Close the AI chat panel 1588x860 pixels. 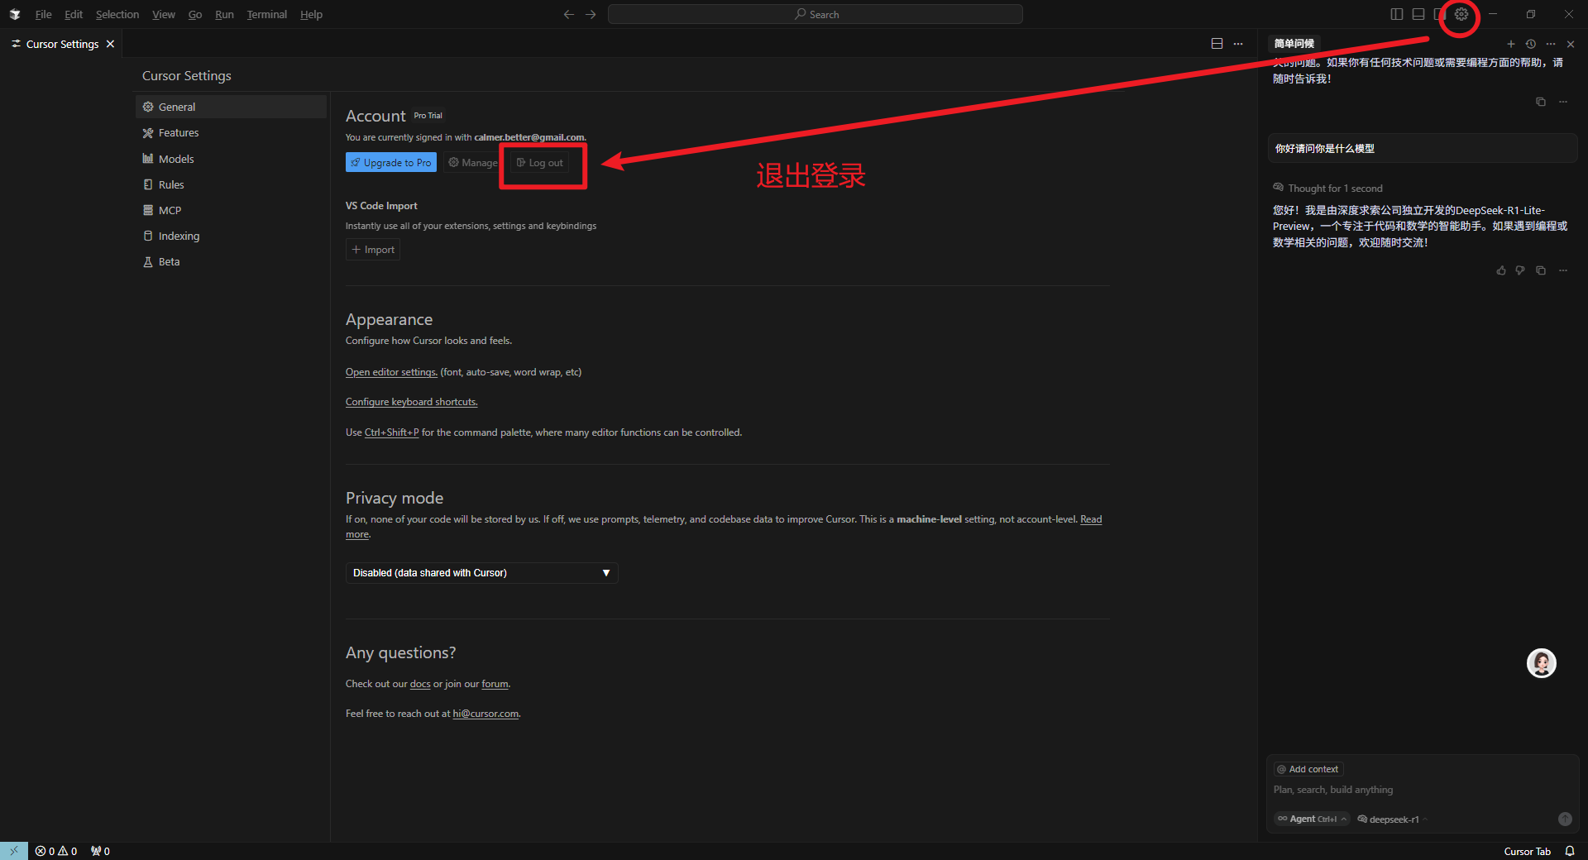pos(1571,44)
